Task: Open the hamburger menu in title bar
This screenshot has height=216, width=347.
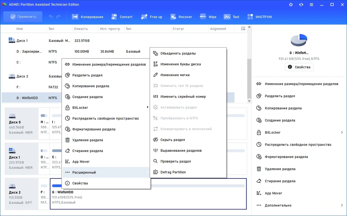Action: point(312,5)
